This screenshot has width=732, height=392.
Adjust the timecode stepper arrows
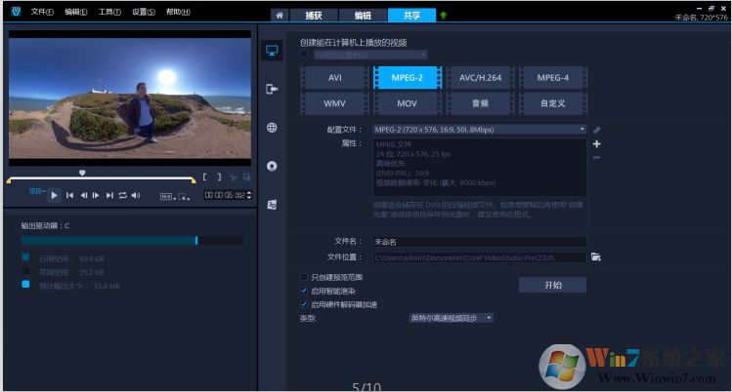click(249, 195)
